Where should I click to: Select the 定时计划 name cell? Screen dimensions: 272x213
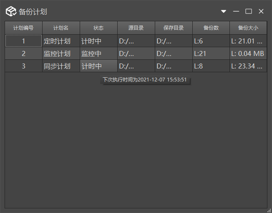61,41
